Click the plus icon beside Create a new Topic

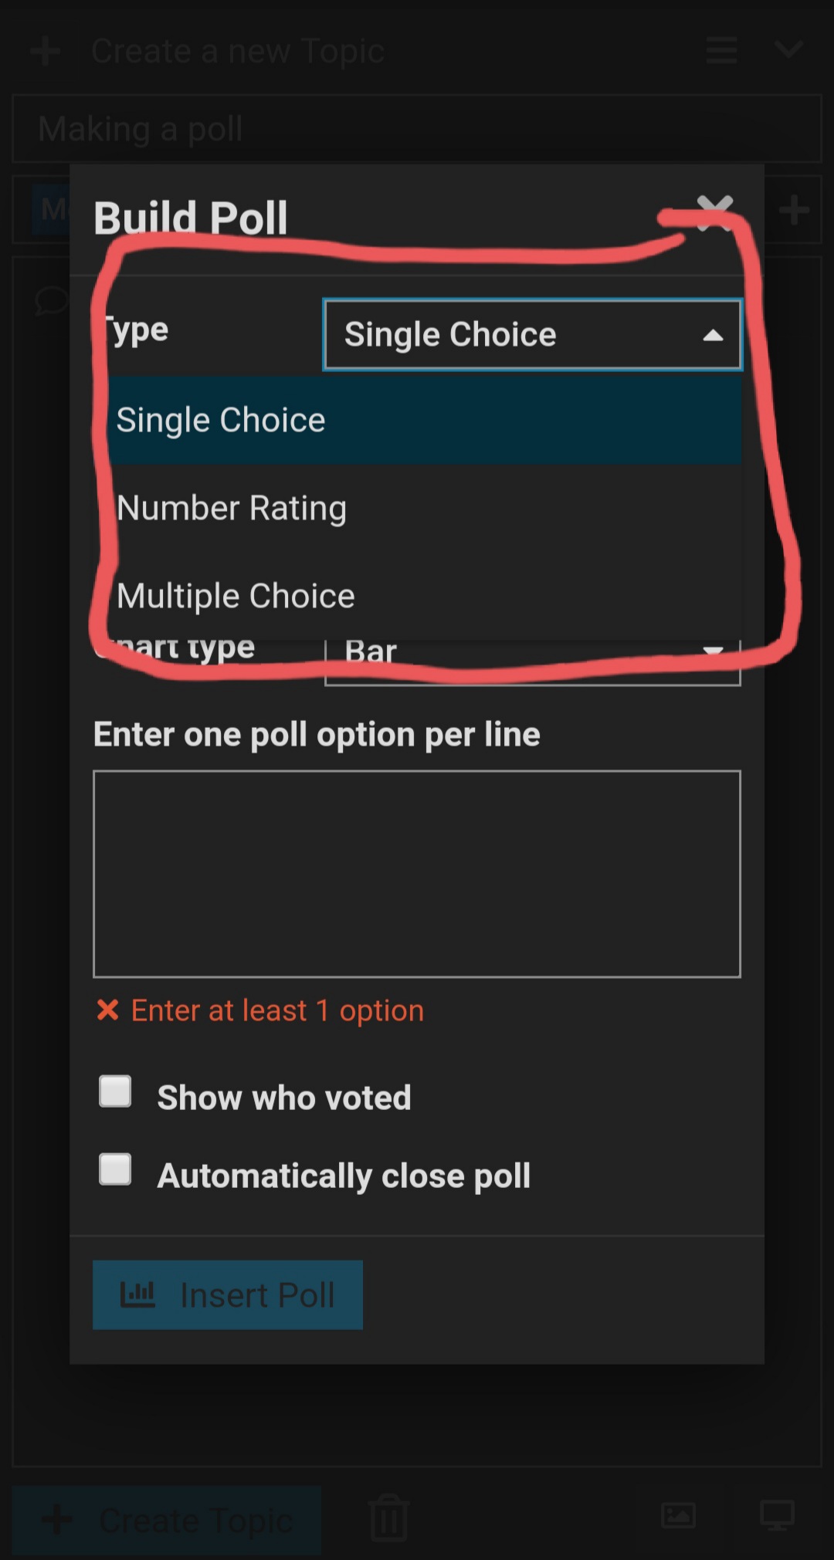[46, 51]
